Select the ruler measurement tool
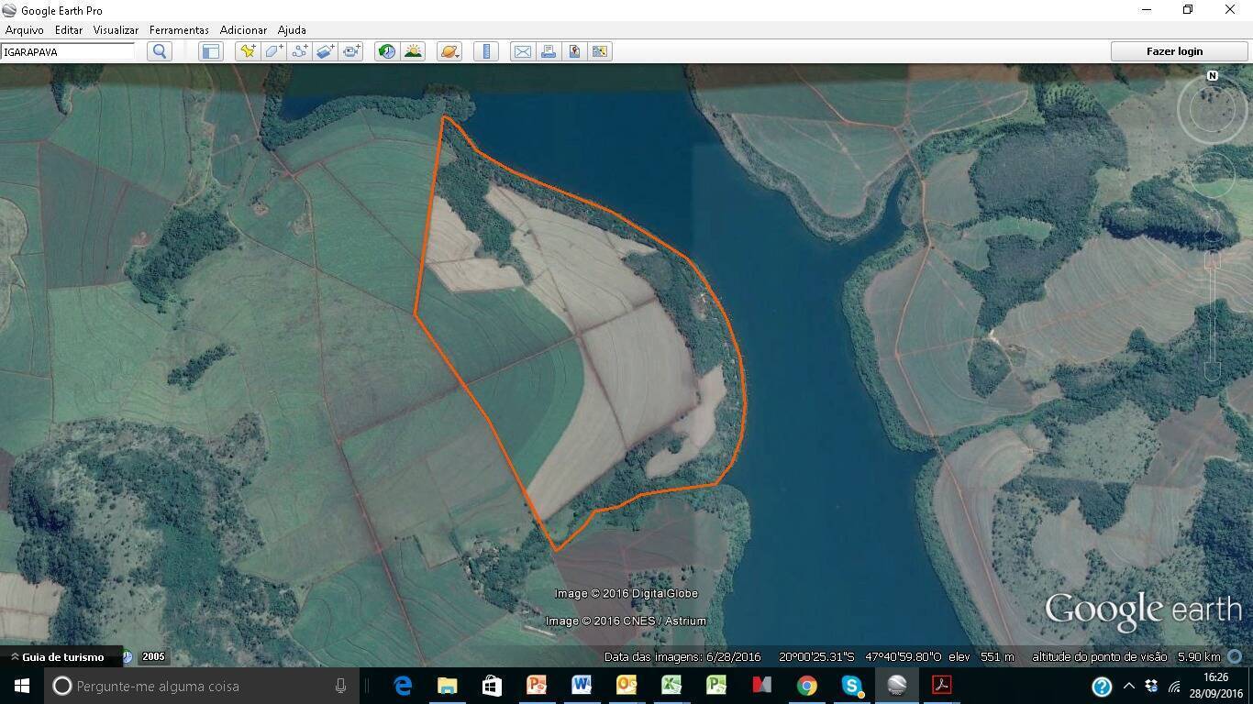Viewport: 1253px width, 704px height. click(486, 51)
